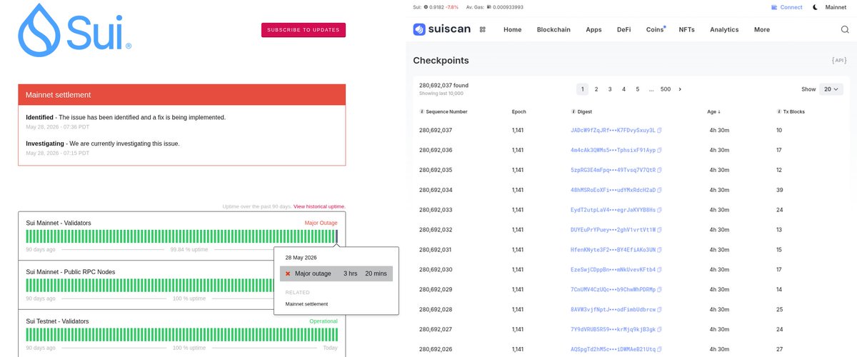Image resolution: width=857 pixels, height=357 pixels.
Task: Open the suiscan apps grid icon
Action: (x=483, y=30)
